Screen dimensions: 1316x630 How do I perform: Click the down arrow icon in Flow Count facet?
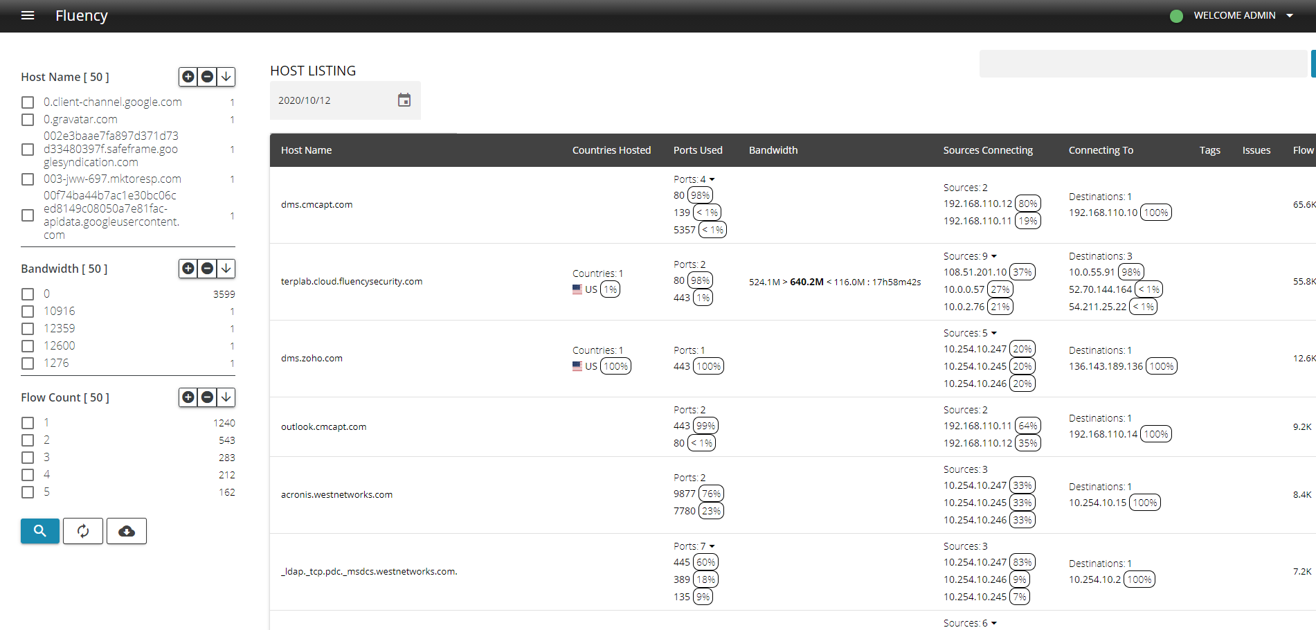click(226, 397)
